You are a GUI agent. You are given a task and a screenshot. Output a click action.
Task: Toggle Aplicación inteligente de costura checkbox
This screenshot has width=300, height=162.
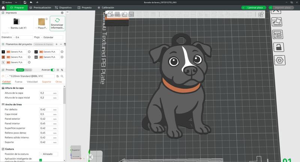coord(40,160)
